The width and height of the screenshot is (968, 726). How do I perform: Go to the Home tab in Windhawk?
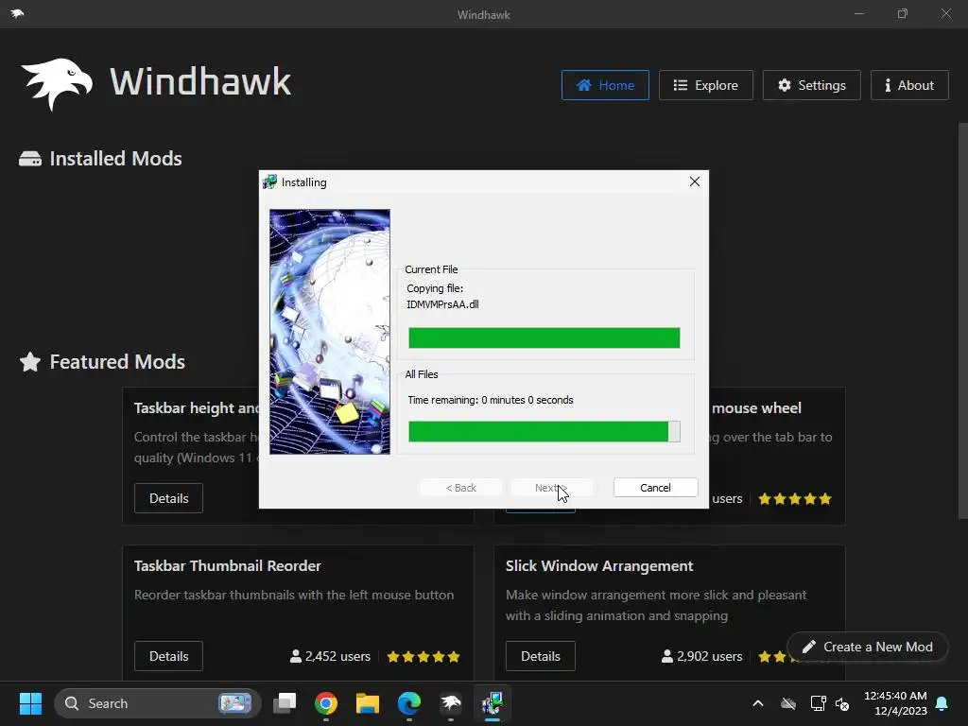point(605,85)
